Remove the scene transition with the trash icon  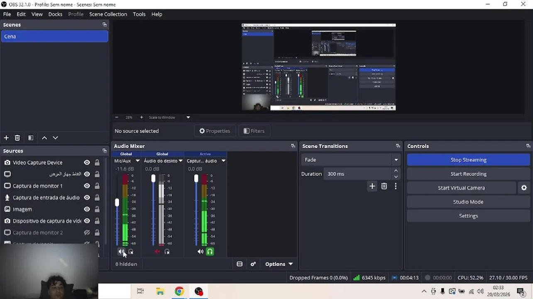384,186
